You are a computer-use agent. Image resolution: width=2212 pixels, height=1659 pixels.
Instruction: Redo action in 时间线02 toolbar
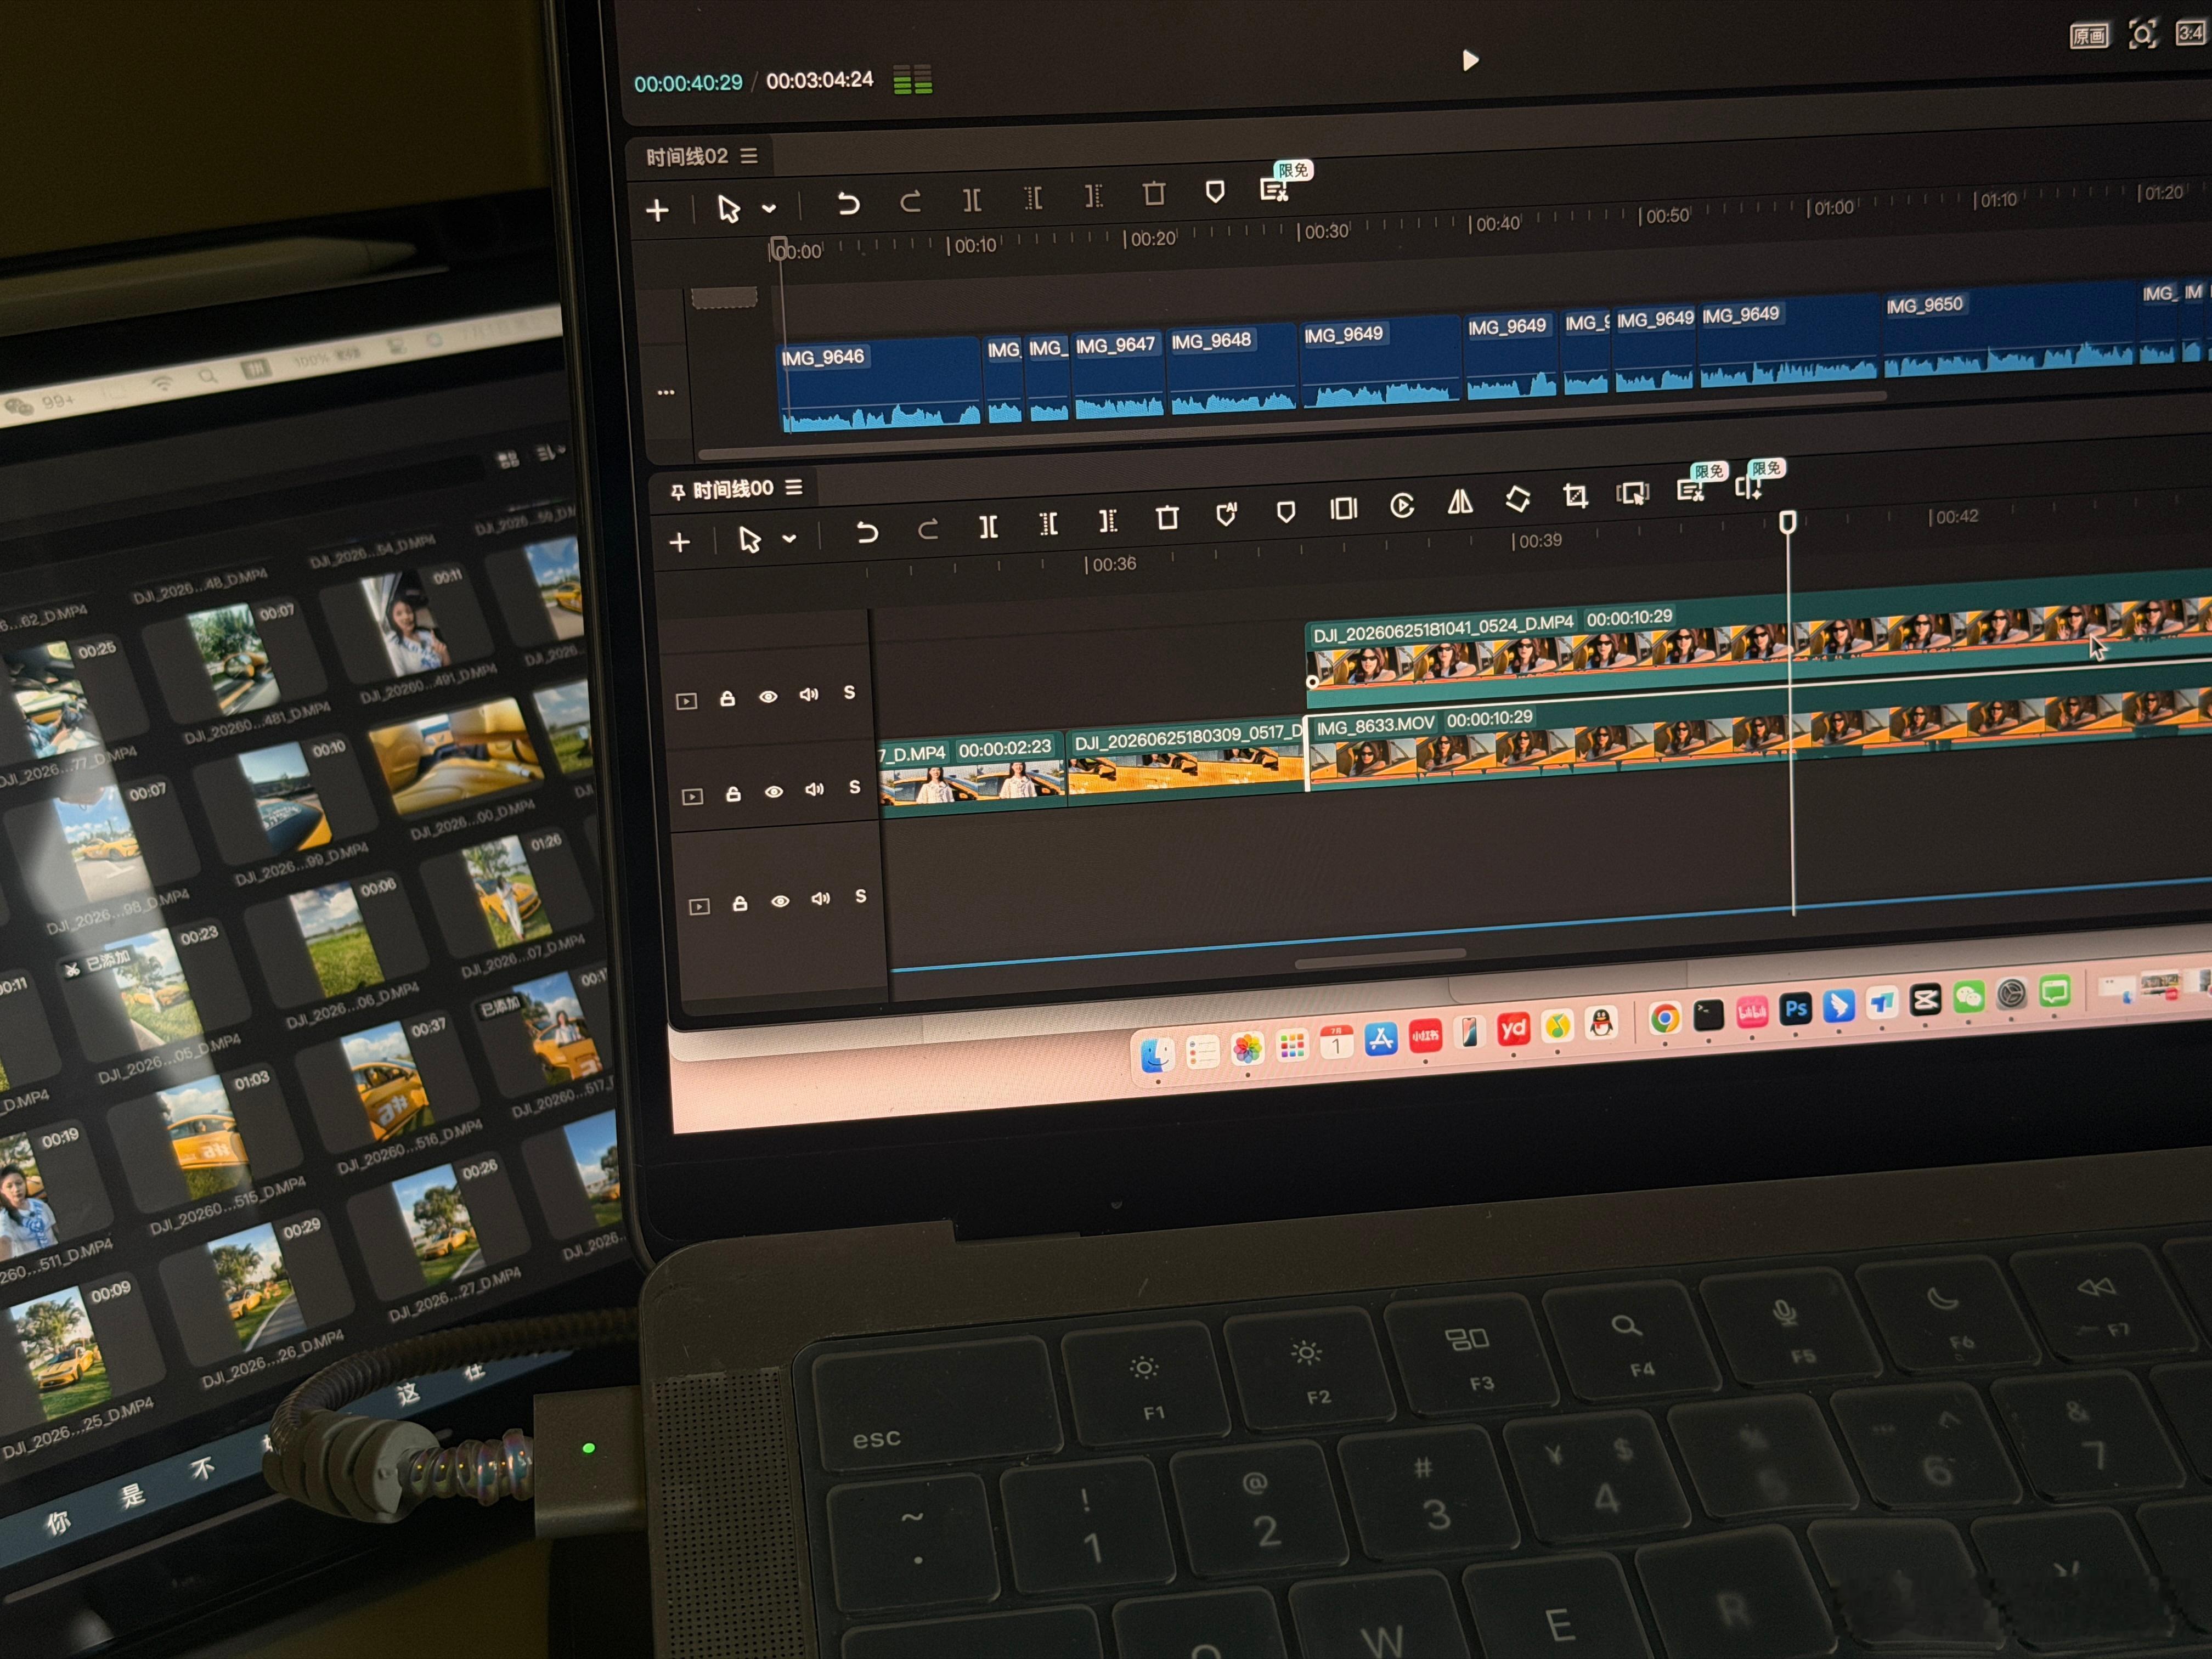[x=910, y=202]
